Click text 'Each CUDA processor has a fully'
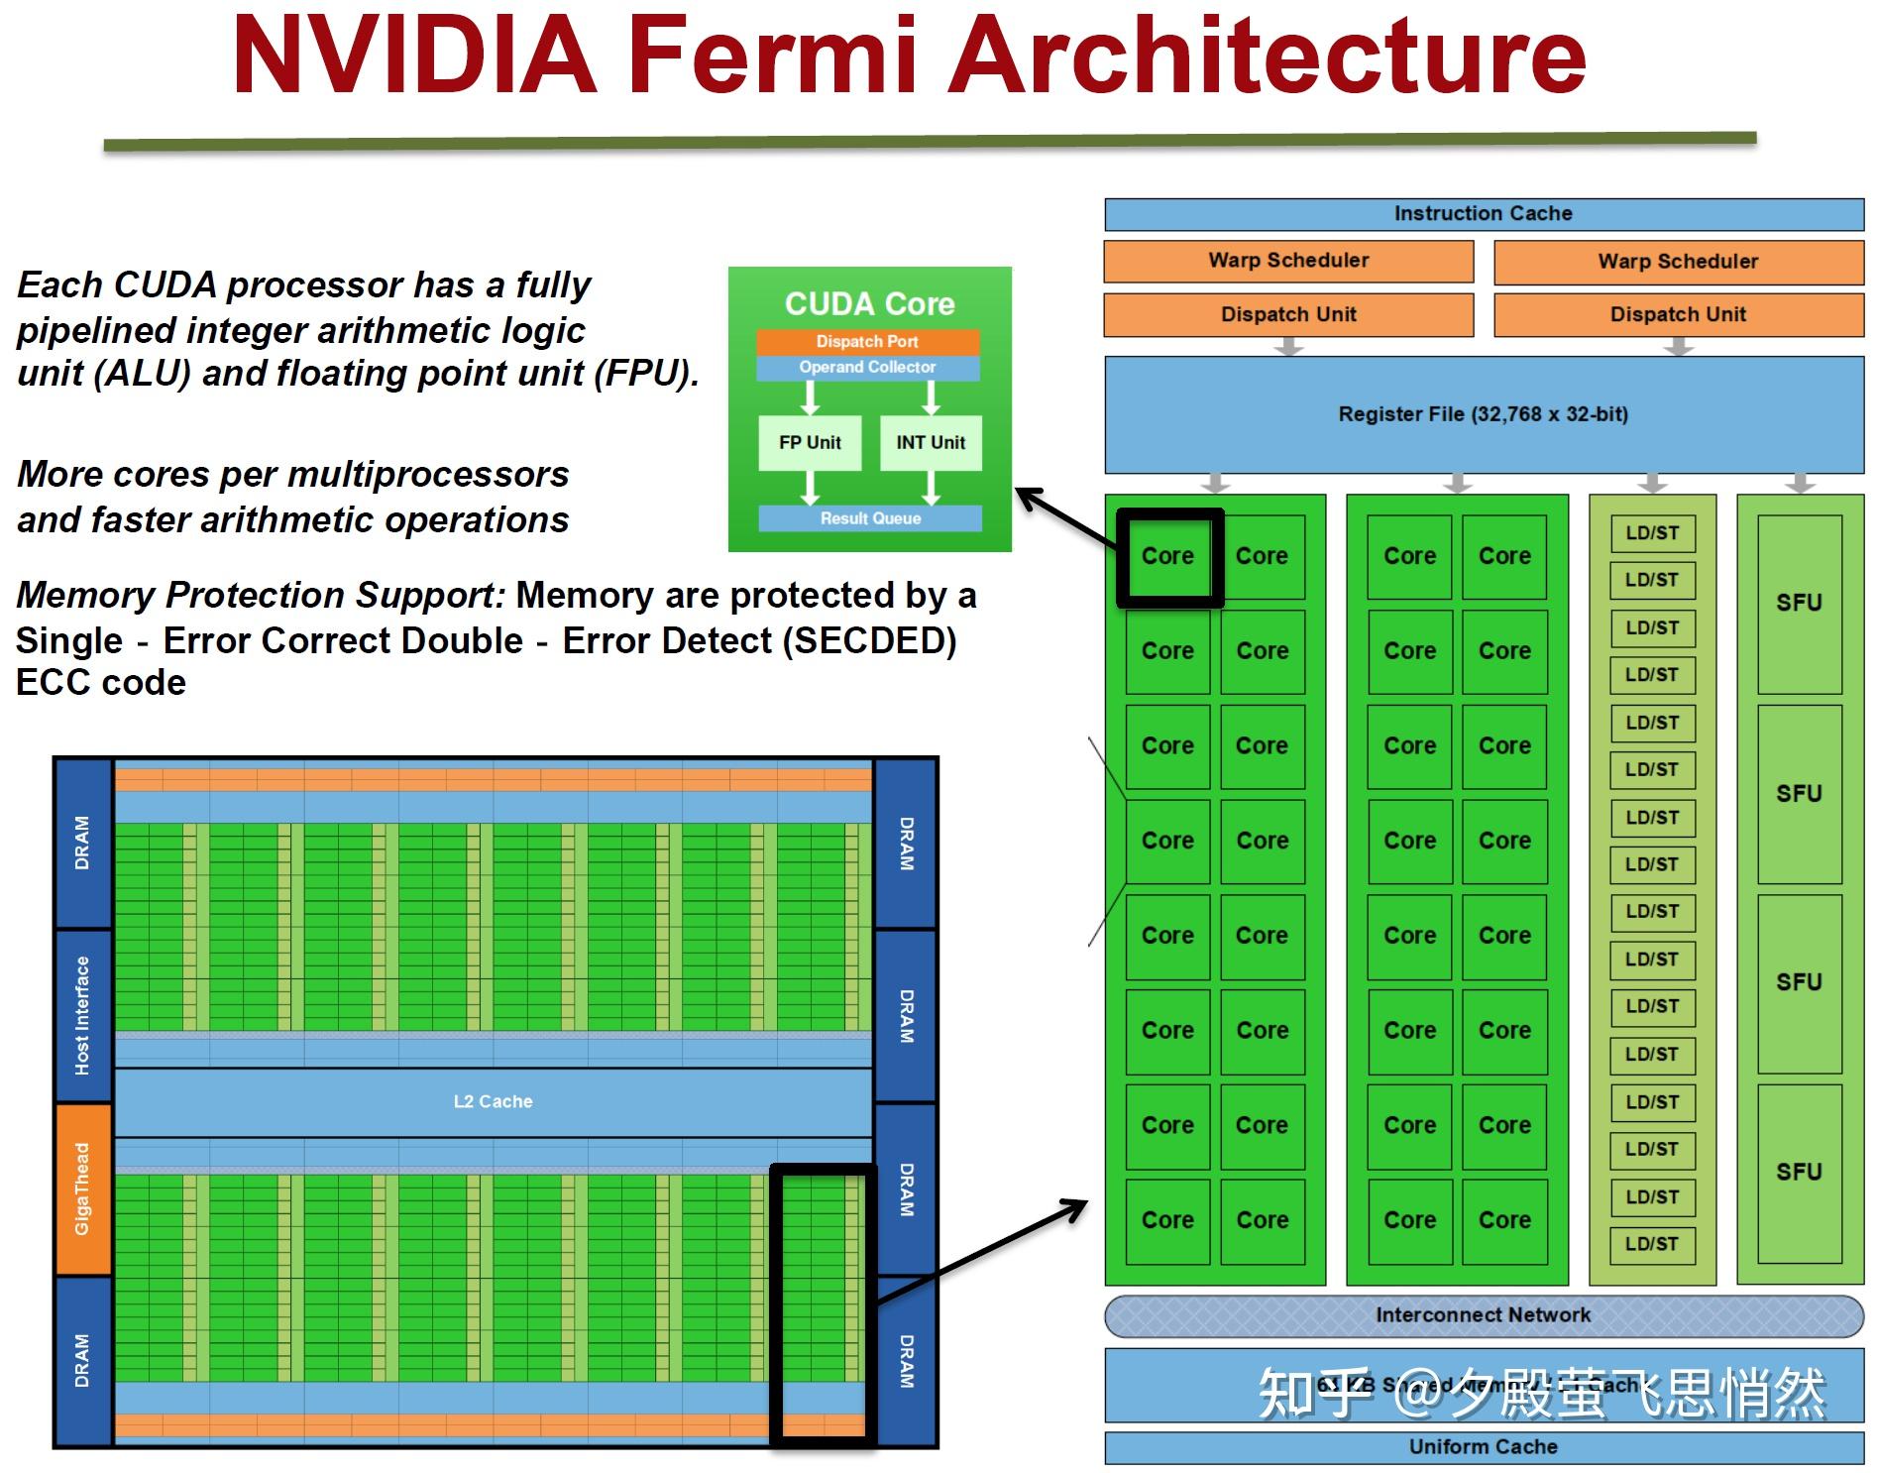Screen dimensions: 1877x1473 pyautogui.click(x=304, y=284)
